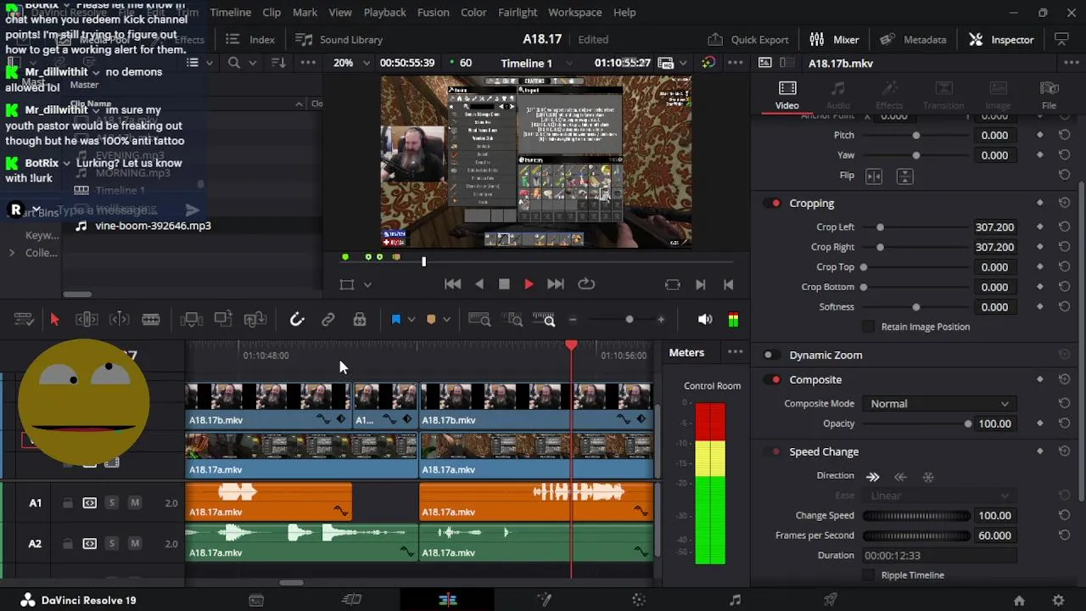The image size is (1086, 611).
Task: Solo audio track A2
Action: tap(111, 544)
